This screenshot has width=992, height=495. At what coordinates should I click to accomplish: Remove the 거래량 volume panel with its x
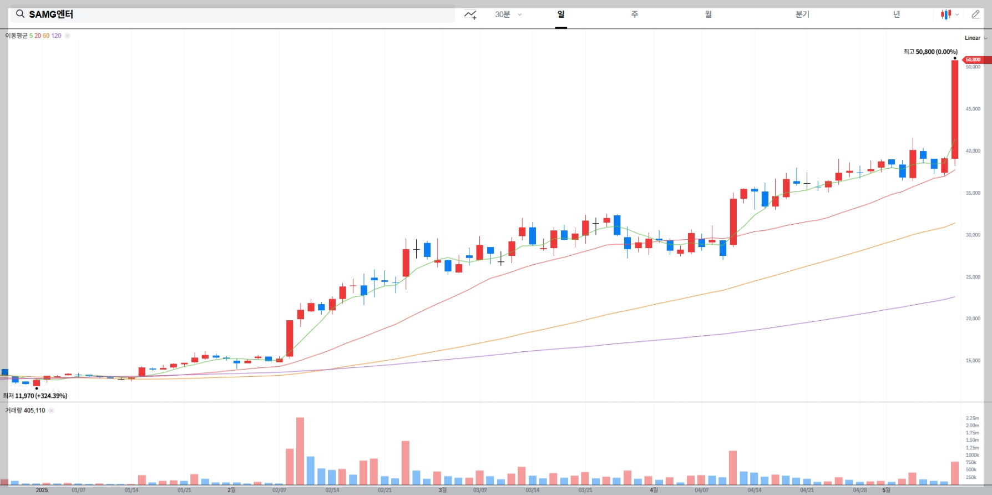[51, 411]
